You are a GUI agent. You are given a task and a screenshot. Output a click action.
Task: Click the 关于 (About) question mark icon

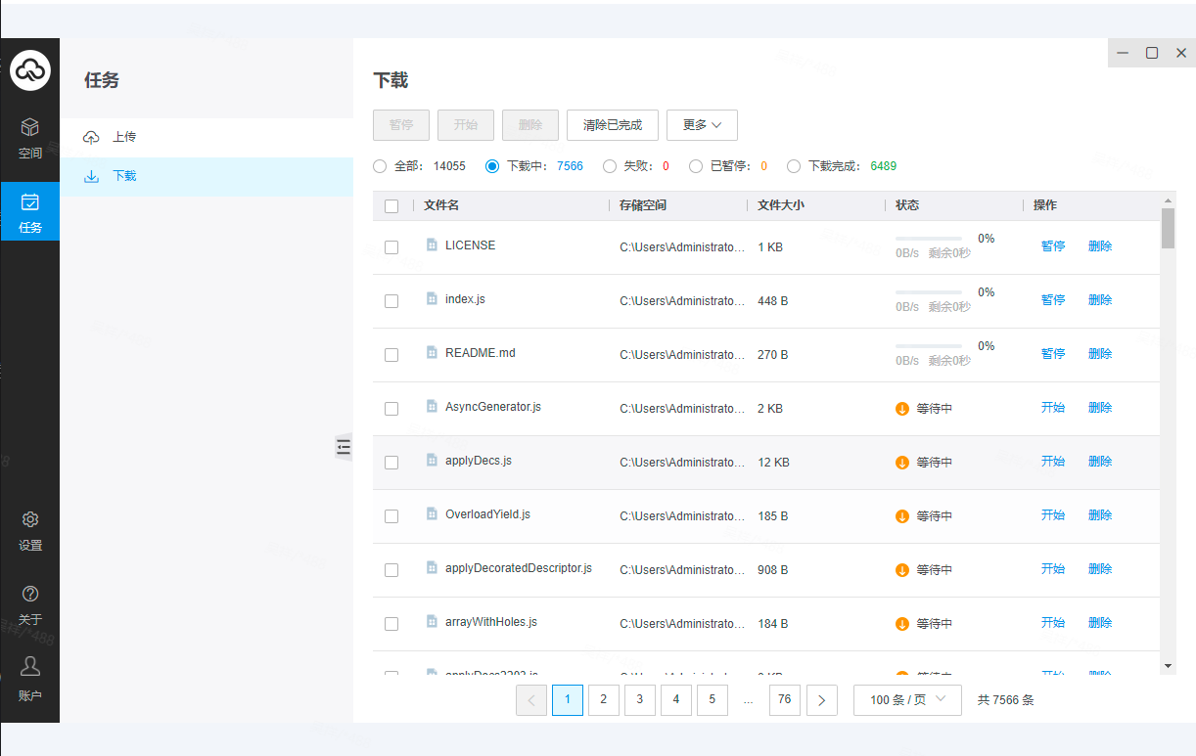(x=30, y=594)
